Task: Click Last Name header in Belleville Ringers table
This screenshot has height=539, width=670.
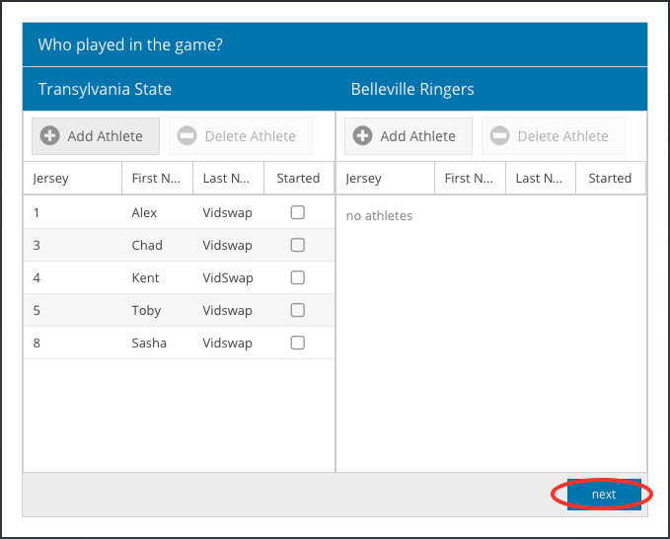Action: pyautogui.click(x=541, y=179)
